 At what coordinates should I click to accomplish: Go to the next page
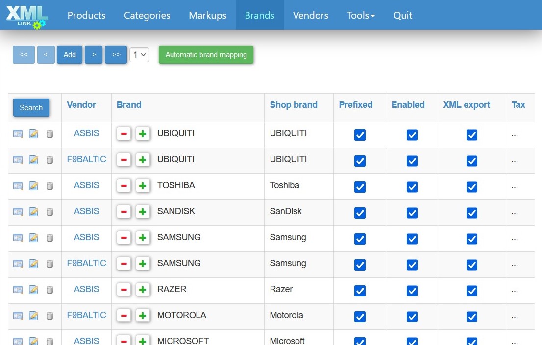coord(94,54)
